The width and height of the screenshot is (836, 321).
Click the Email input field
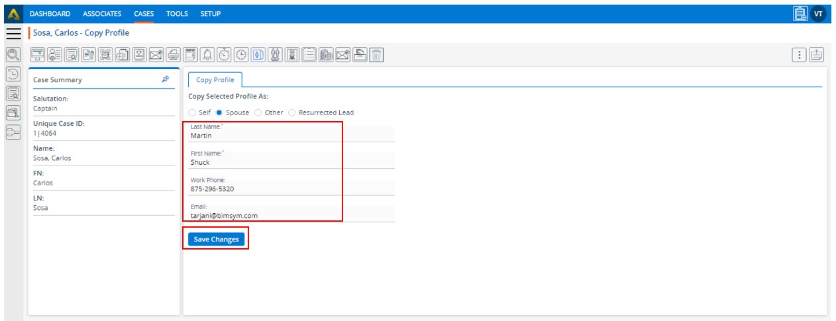[x=290, y=216]
